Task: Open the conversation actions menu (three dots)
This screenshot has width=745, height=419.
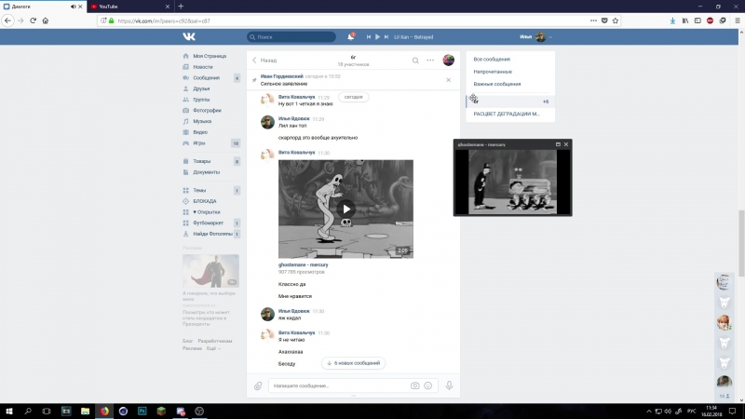Action: (430, 61)
